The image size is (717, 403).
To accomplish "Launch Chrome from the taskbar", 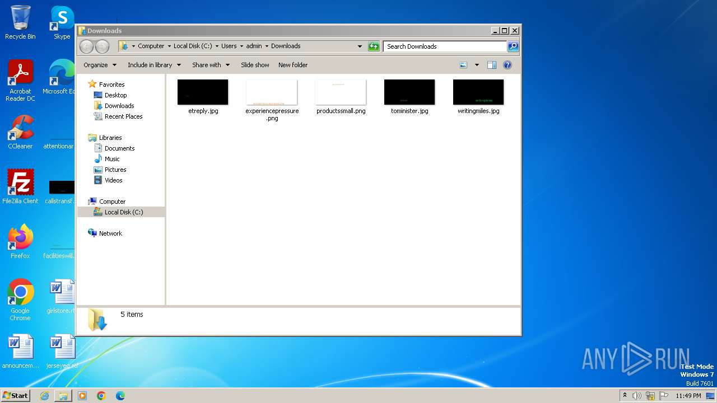I will click(101, 396).
